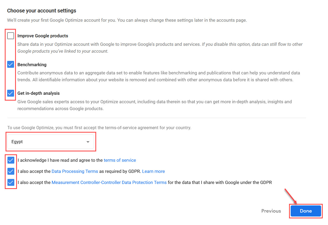Toggle the Data Processing Terms acceptance checkbox
The height and width of the screenshot is (225, 328).
11,171
